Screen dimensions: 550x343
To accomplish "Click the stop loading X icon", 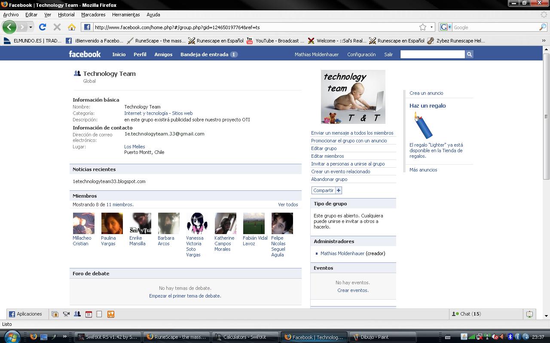I will click(57, 27).
